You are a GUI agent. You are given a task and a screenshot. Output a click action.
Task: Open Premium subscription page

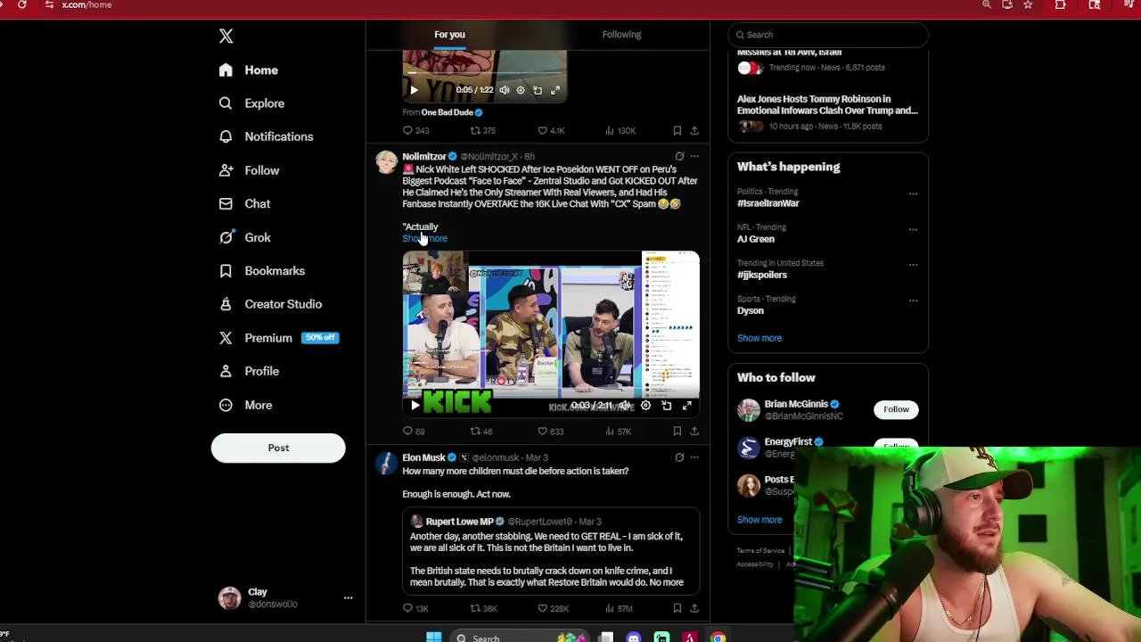pos(278,338)
